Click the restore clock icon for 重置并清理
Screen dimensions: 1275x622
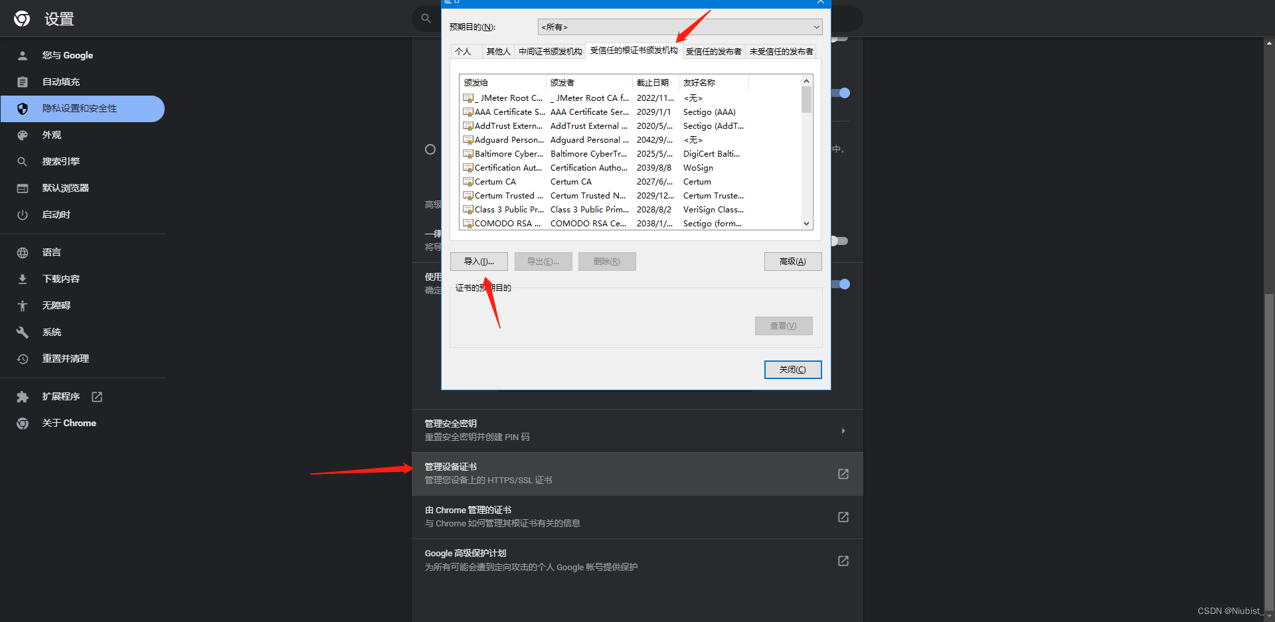[23, 358]
